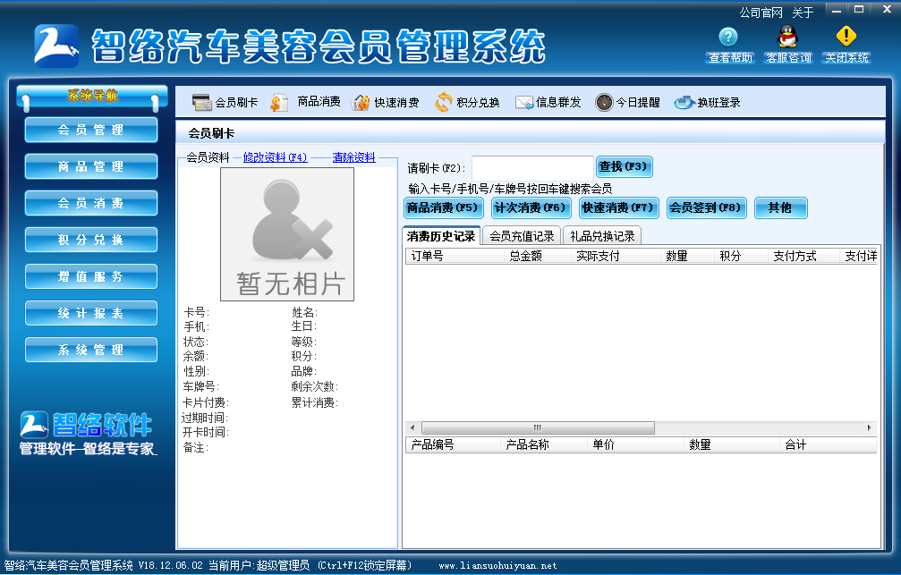Viewport: 901px width, 575px height.
Task: Open 统计报表 in the navigation sidebar
Action: (91, 314)
